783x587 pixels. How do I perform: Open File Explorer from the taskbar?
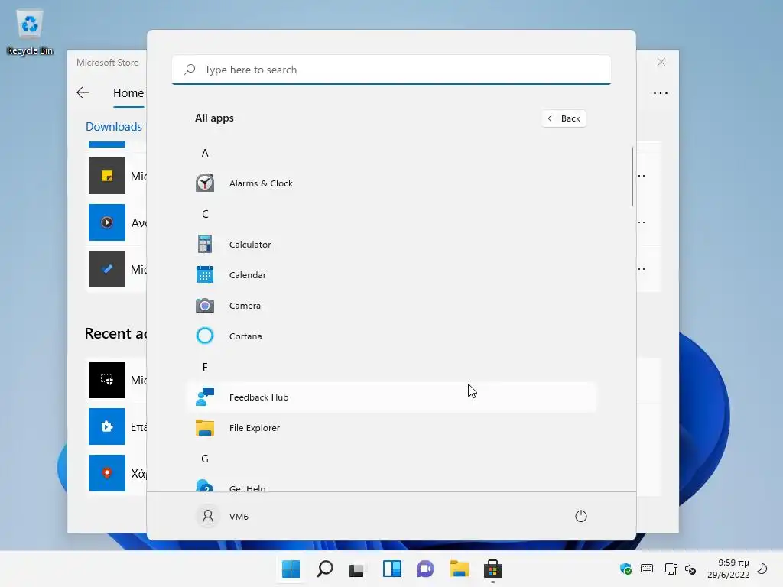[459, 569]
